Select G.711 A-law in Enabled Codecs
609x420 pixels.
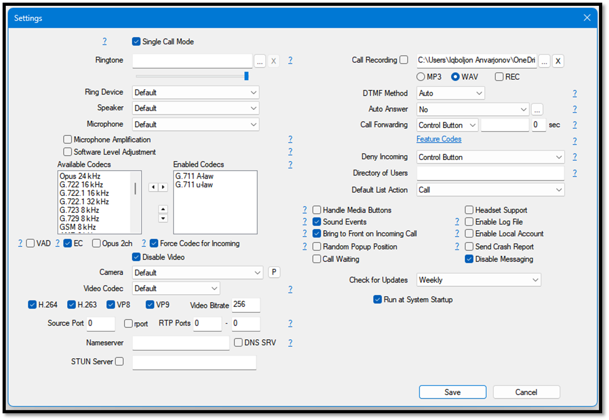pos(194,176)
